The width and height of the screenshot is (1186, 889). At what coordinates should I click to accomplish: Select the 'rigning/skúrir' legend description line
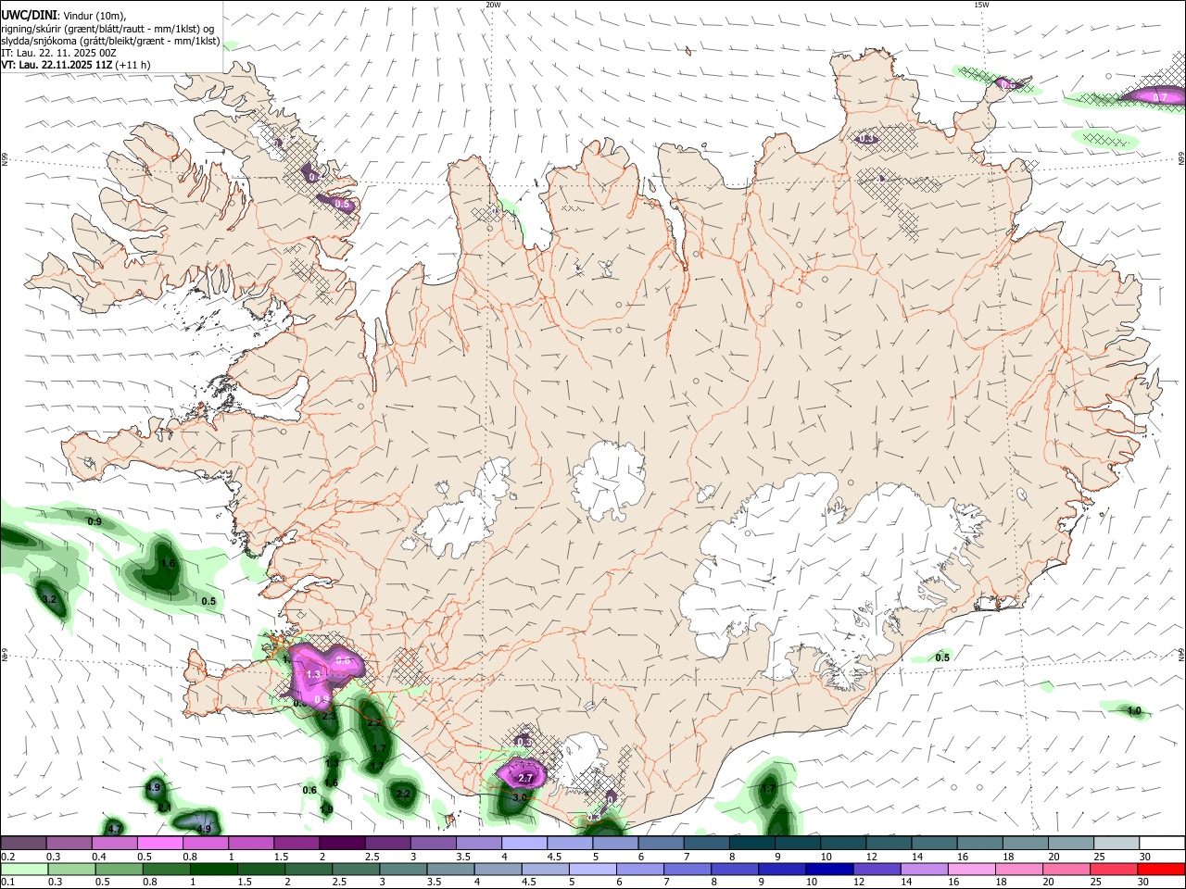click(x=107, y=28)
